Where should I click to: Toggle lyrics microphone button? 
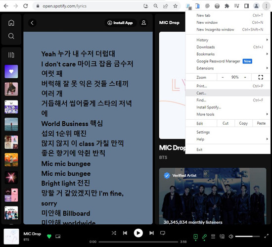pyautogui.click(x=204, y=237)
